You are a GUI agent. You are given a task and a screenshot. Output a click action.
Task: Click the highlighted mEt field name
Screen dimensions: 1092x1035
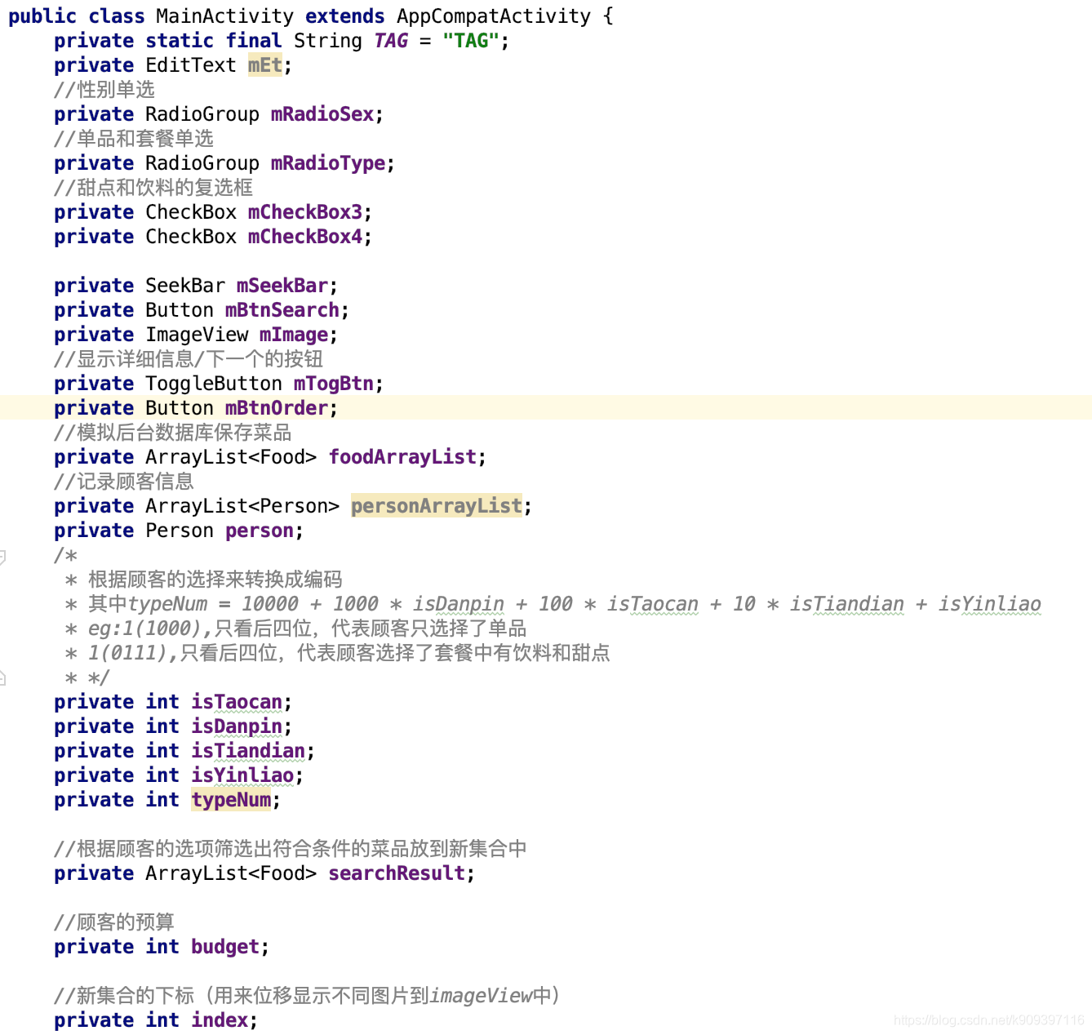coord(265,65)
